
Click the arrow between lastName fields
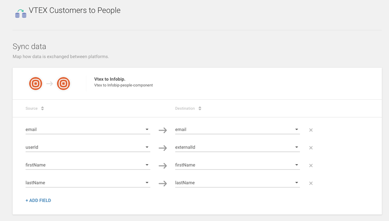[162, 183]
